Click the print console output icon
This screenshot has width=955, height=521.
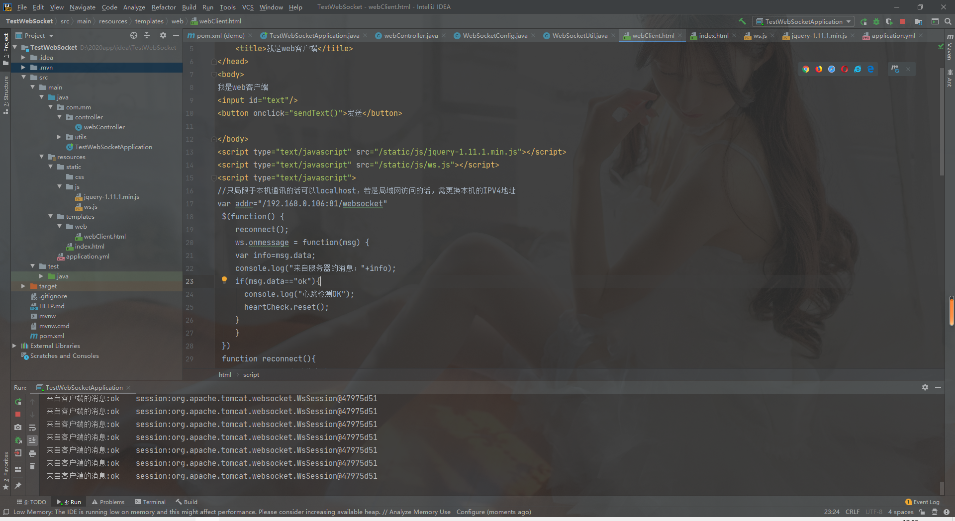[32, 453]
